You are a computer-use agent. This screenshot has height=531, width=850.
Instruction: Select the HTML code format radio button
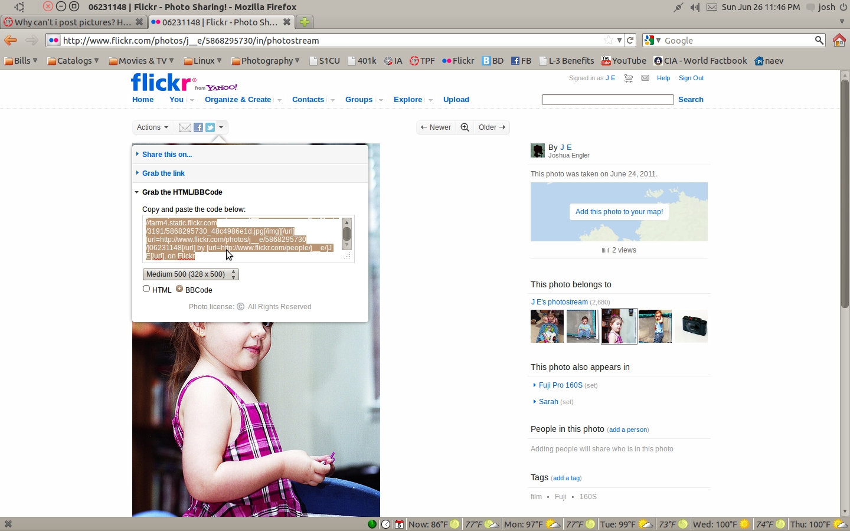pos(146,289)
